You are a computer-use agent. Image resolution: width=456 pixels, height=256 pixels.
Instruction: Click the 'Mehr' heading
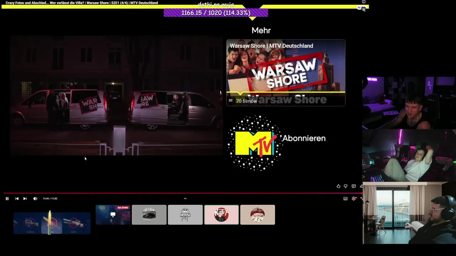coord(261,31)
